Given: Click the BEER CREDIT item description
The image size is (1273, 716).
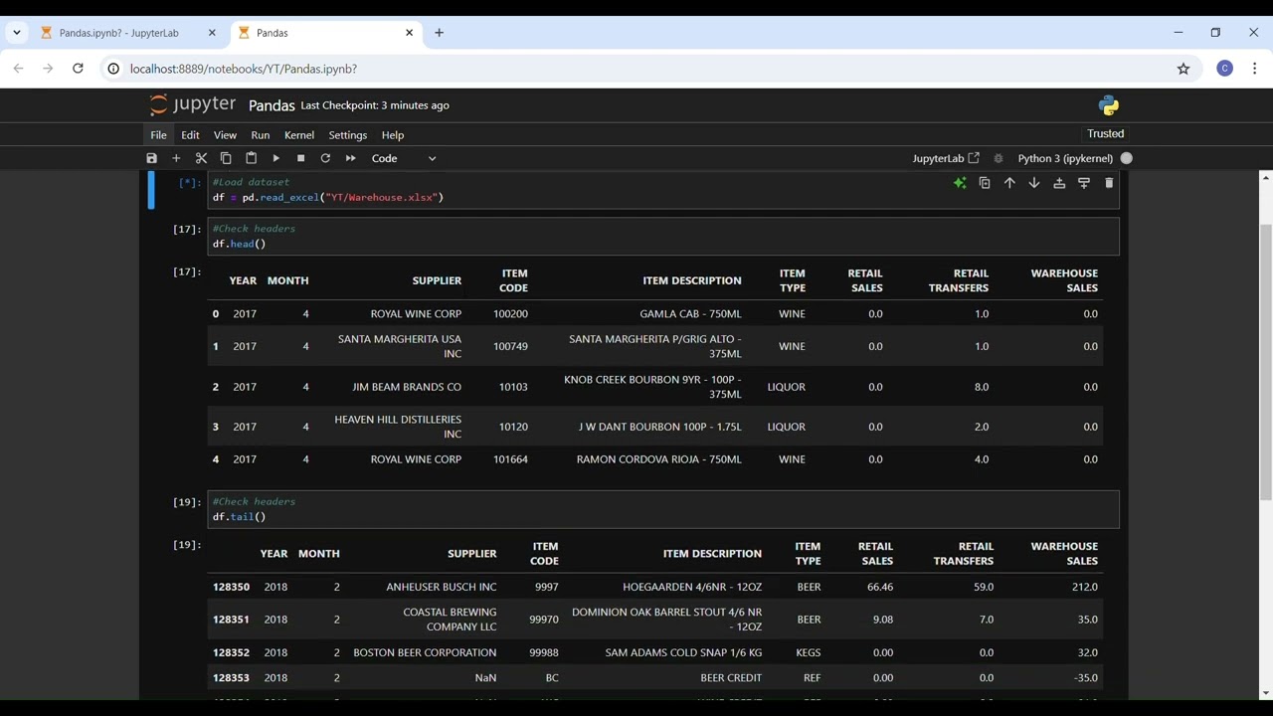Looking at the screenshot, I should (731, 678).
